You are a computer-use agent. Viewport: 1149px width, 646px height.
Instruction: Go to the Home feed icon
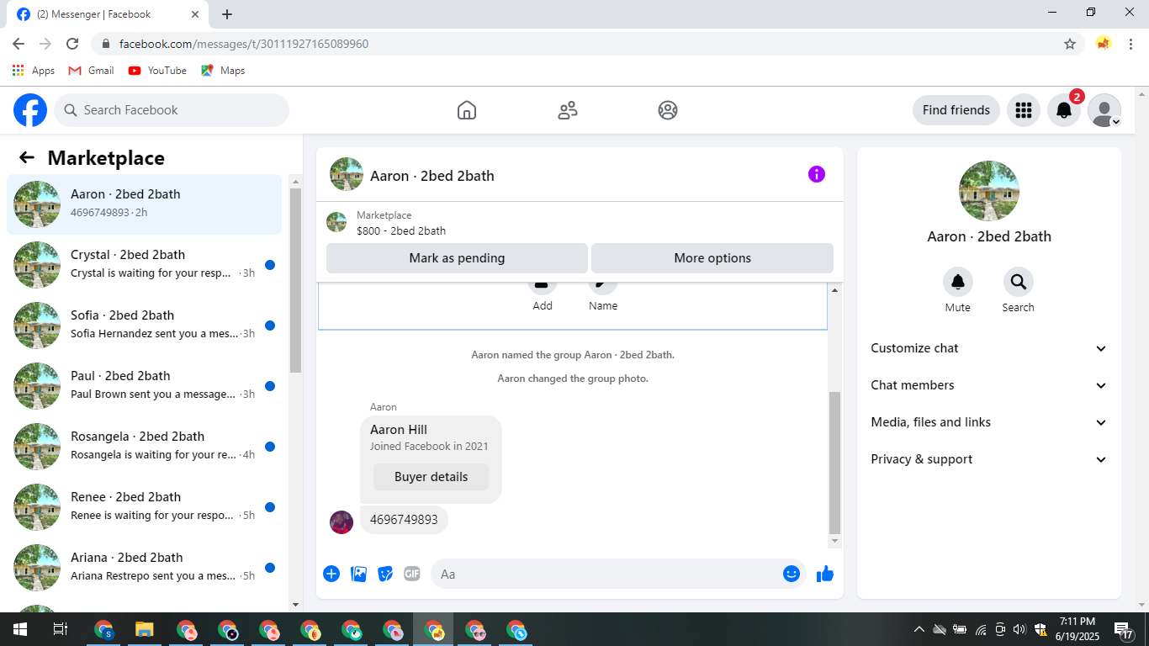coord(467,110)
